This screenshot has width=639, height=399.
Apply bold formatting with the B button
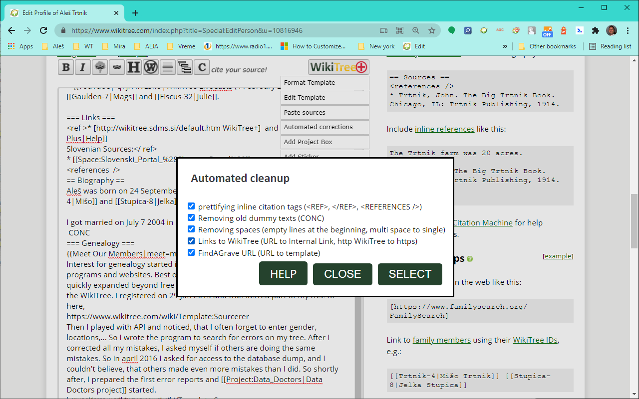(66, 67)
